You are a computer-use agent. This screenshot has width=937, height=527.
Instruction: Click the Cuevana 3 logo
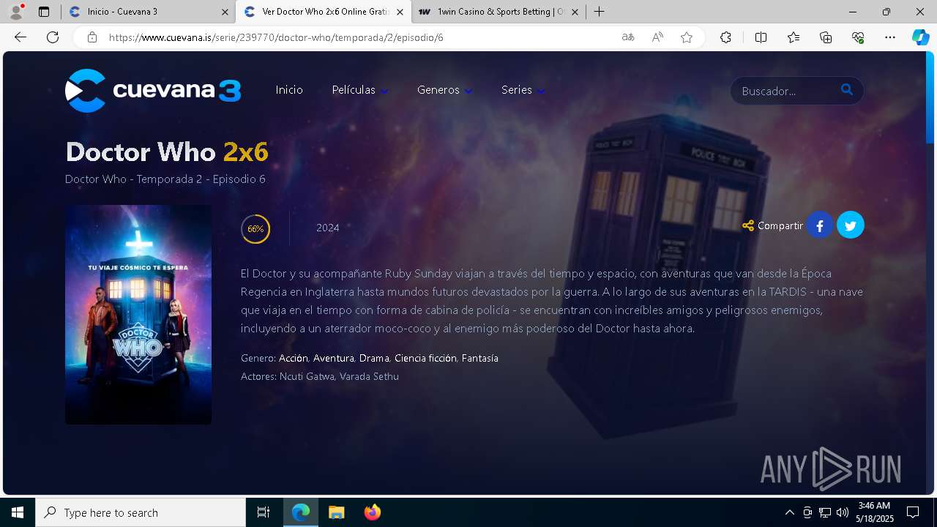[153, 91]
